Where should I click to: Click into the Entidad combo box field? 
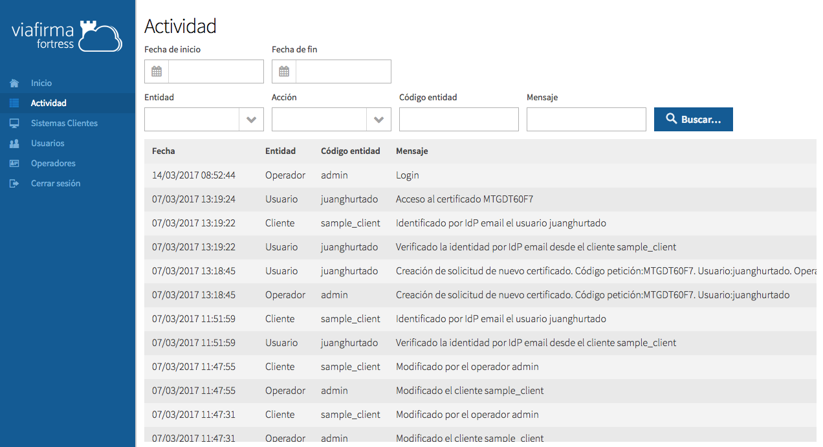click(x=192, y=120)
